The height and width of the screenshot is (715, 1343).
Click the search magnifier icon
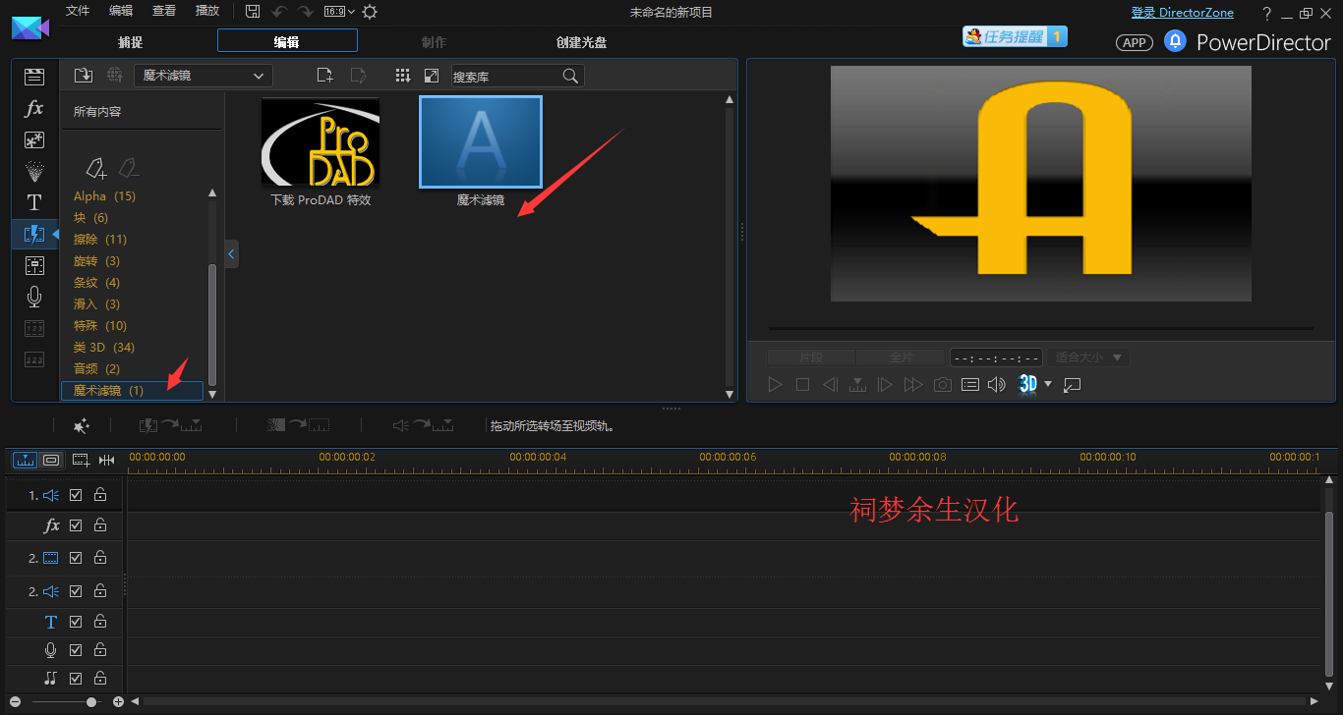570,76
